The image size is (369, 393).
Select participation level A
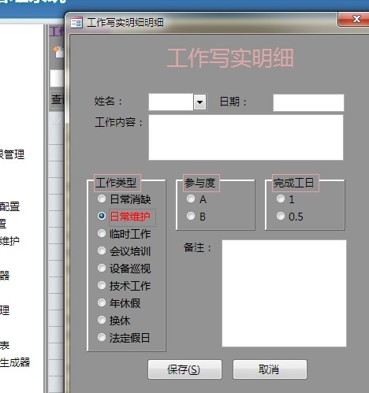pos(191,198)
